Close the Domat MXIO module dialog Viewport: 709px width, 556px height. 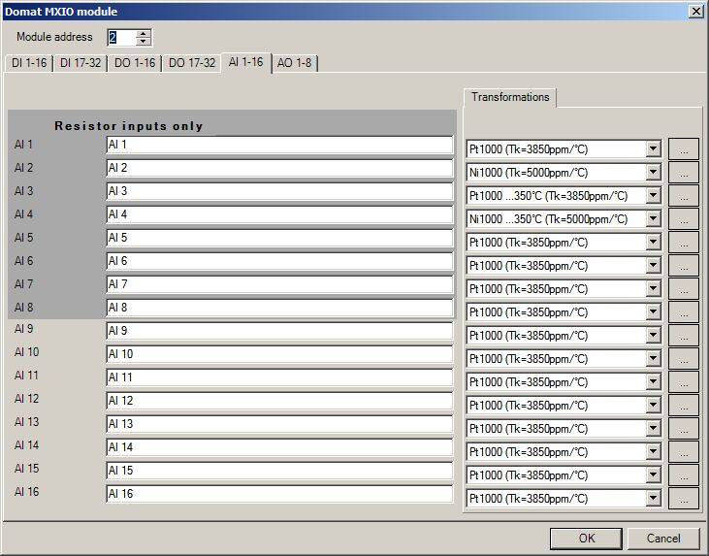coord(695,11)
